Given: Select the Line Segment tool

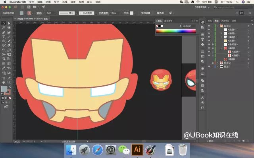Looking at the screenshot, I should (9, 37).
